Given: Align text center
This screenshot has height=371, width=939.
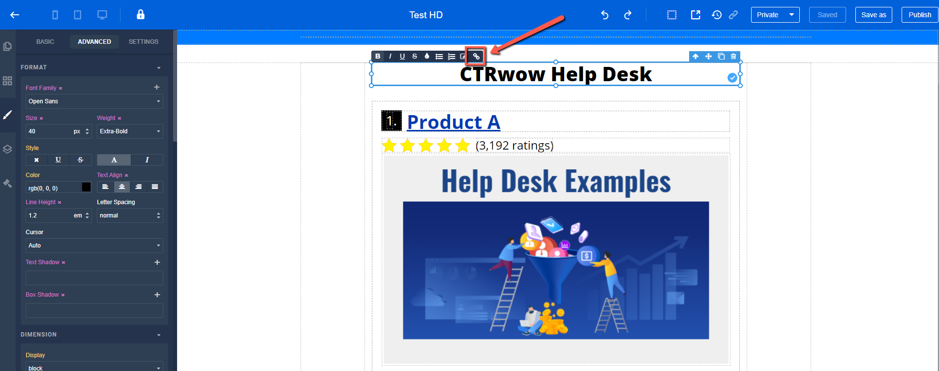Looking at the screenshot, I should pos(122,187).
